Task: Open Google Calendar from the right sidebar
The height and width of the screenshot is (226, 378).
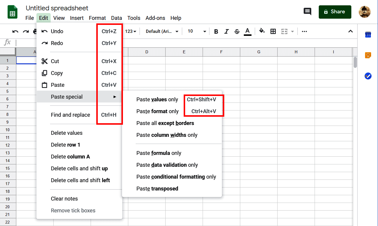Action: (368, 34)
